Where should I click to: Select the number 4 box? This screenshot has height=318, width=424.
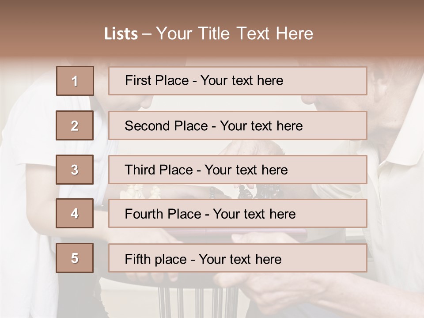point(75,213)
